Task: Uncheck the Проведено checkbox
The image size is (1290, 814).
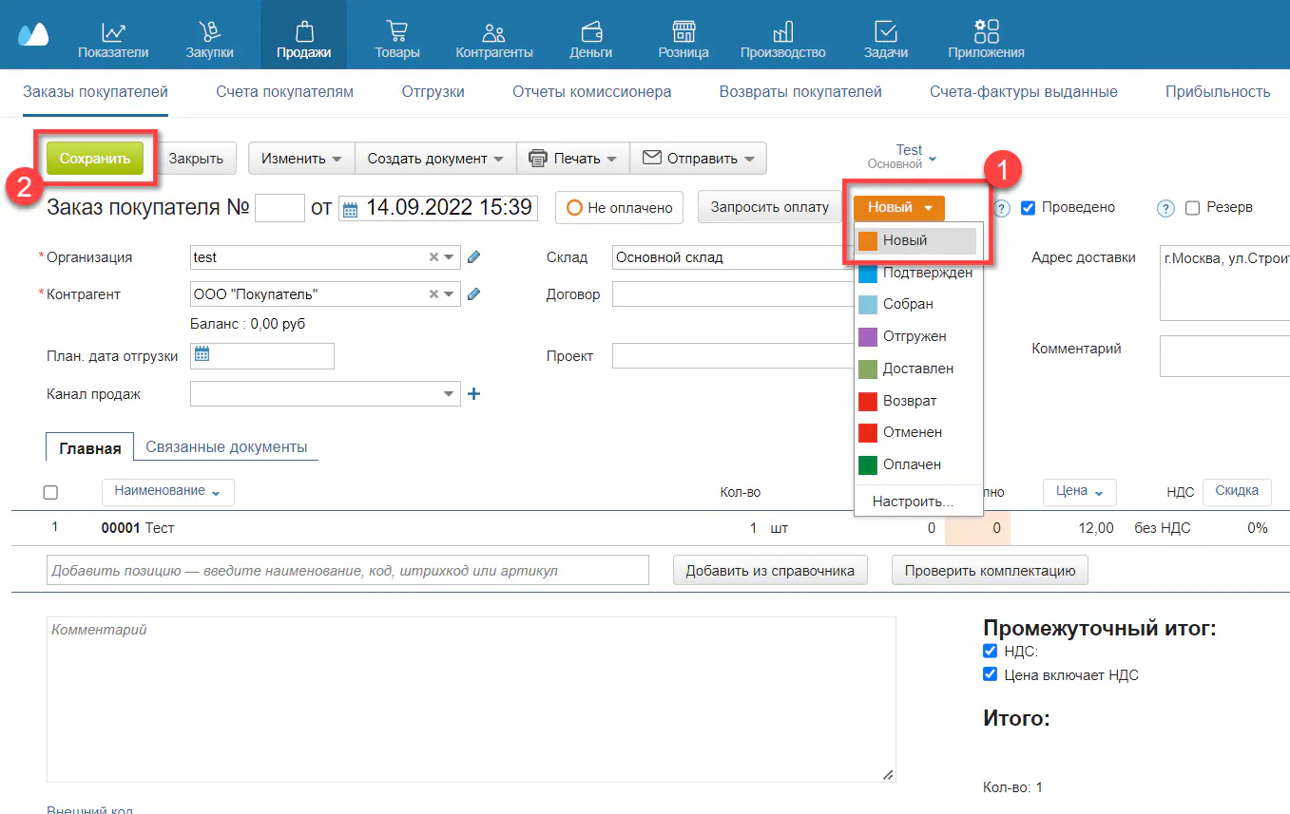Action: point(1028,207)
